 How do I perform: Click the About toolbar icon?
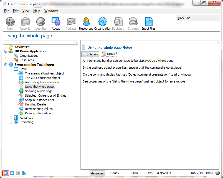56,22
